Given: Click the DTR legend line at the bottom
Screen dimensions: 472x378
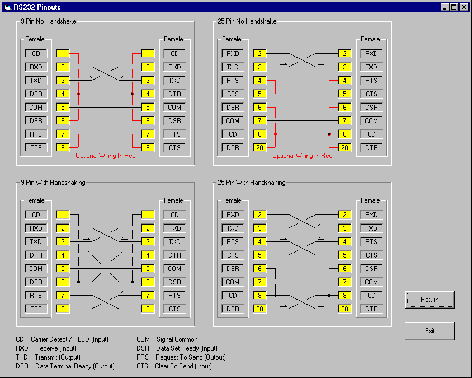Looking at the screenshot, I should (65, 366).
